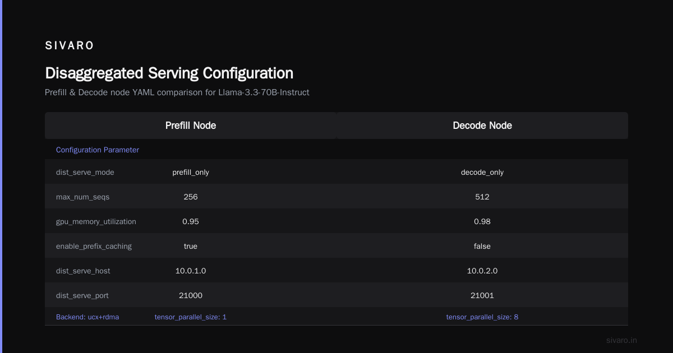
Task: Select the 10.0.2.0 host address
Action: coord(482,271)
